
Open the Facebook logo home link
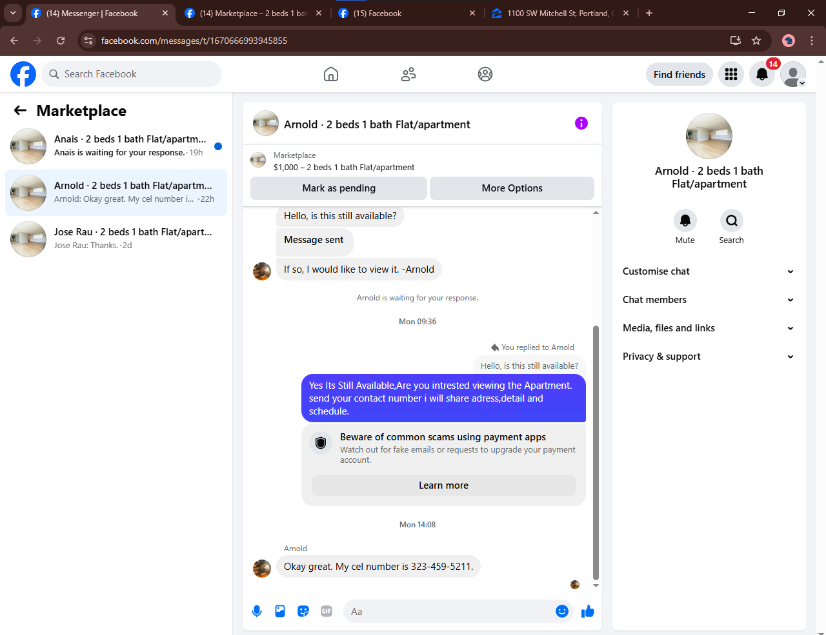(23, 74)
